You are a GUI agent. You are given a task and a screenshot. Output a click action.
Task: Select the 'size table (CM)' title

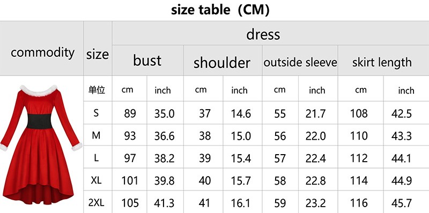click(220, 10)
